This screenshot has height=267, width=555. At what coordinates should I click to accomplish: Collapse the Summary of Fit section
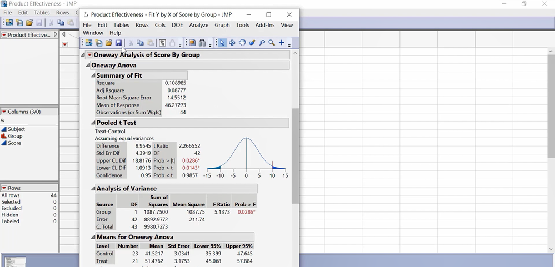pyautogui.click(x=93, y=75)
